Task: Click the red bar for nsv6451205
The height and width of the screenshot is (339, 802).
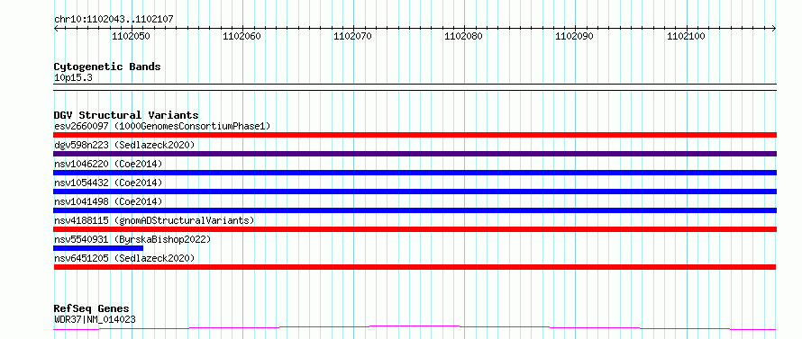Action: point(415,267)
